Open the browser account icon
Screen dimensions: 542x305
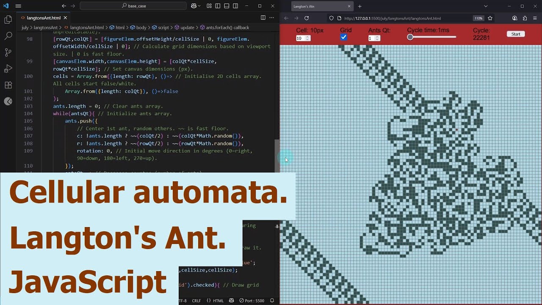(514, 18)
